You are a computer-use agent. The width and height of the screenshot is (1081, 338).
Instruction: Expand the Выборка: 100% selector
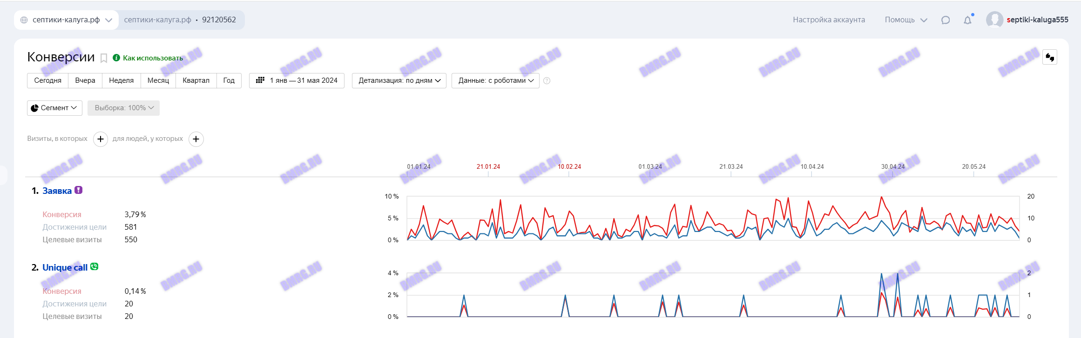123,108
